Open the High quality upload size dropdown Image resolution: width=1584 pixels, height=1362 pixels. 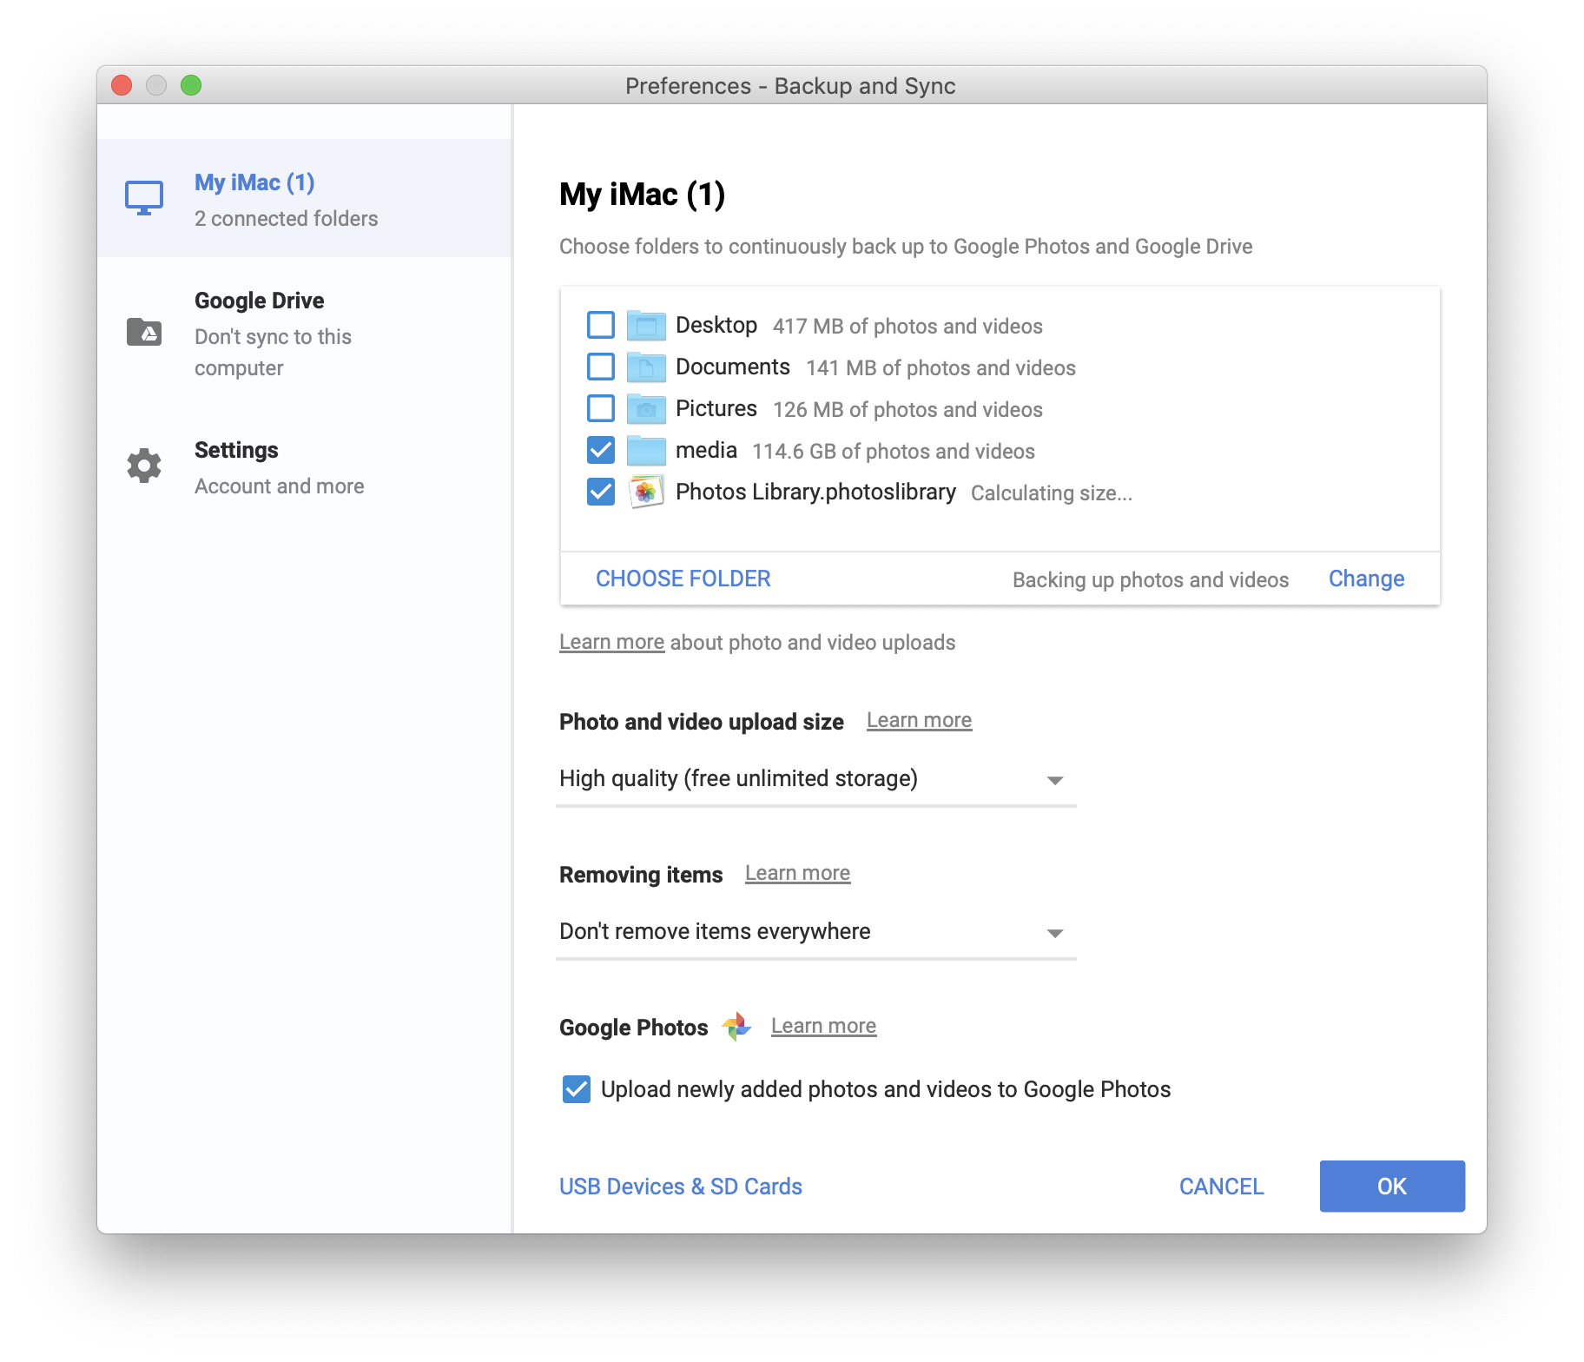point(816,779)
